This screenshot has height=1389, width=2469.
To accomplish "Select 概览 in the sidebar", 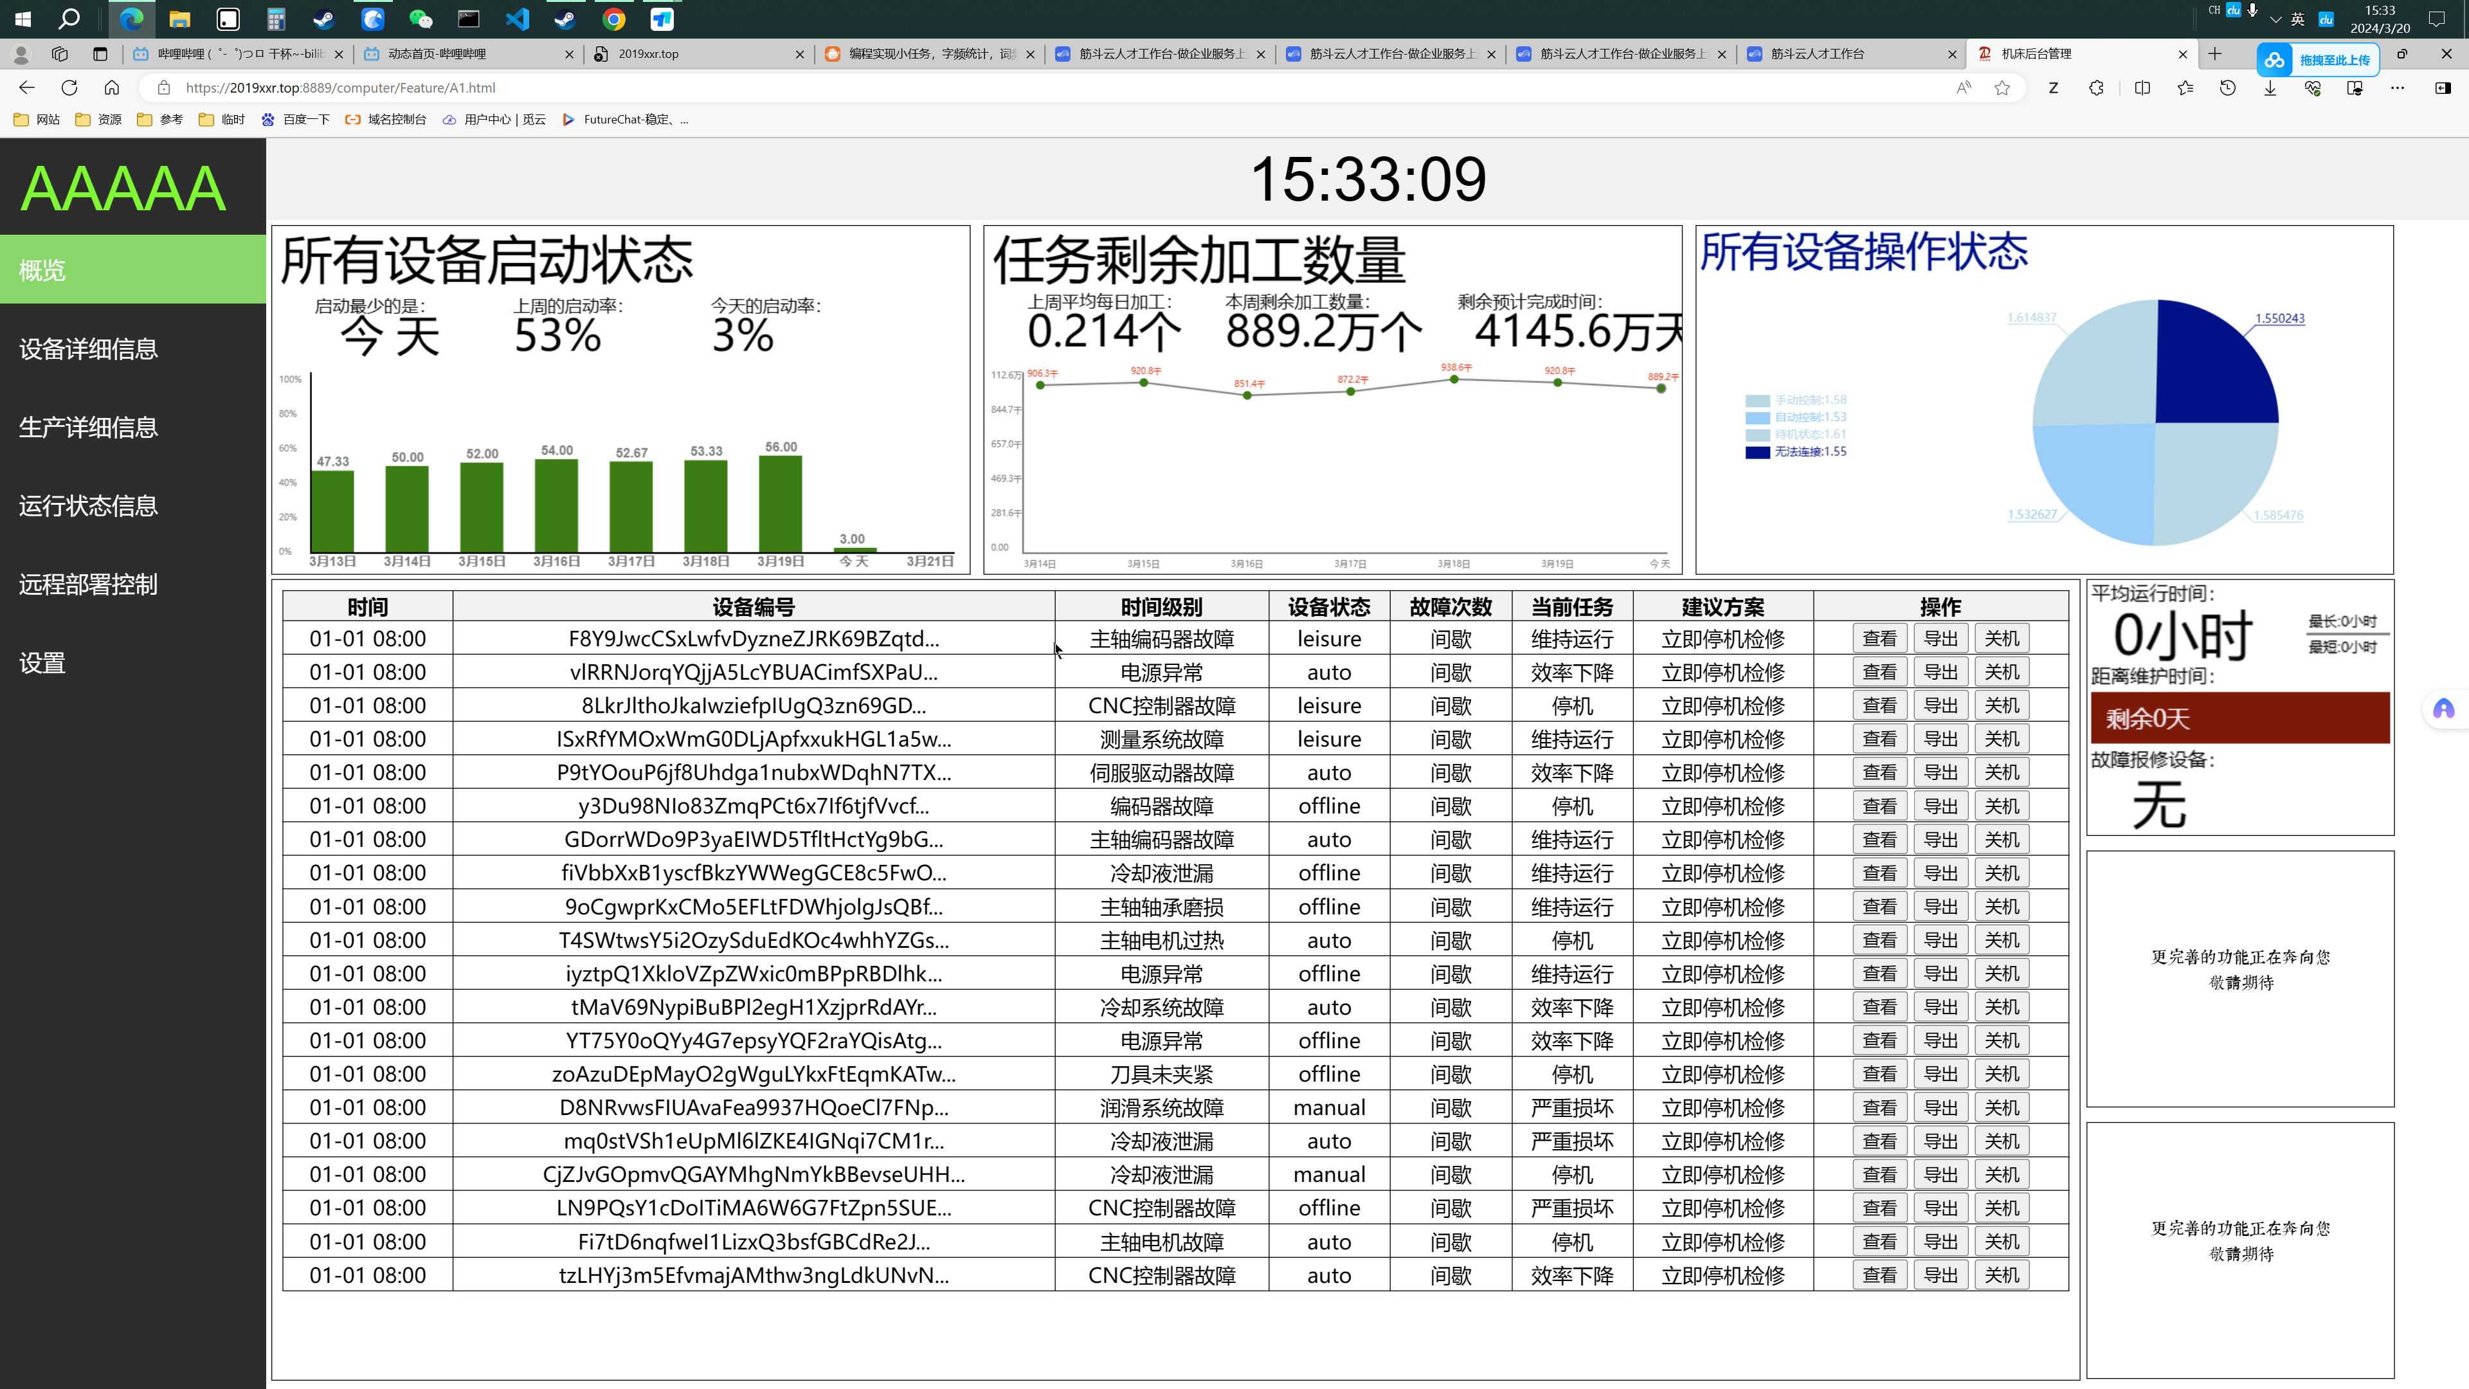I will (133, 269).
